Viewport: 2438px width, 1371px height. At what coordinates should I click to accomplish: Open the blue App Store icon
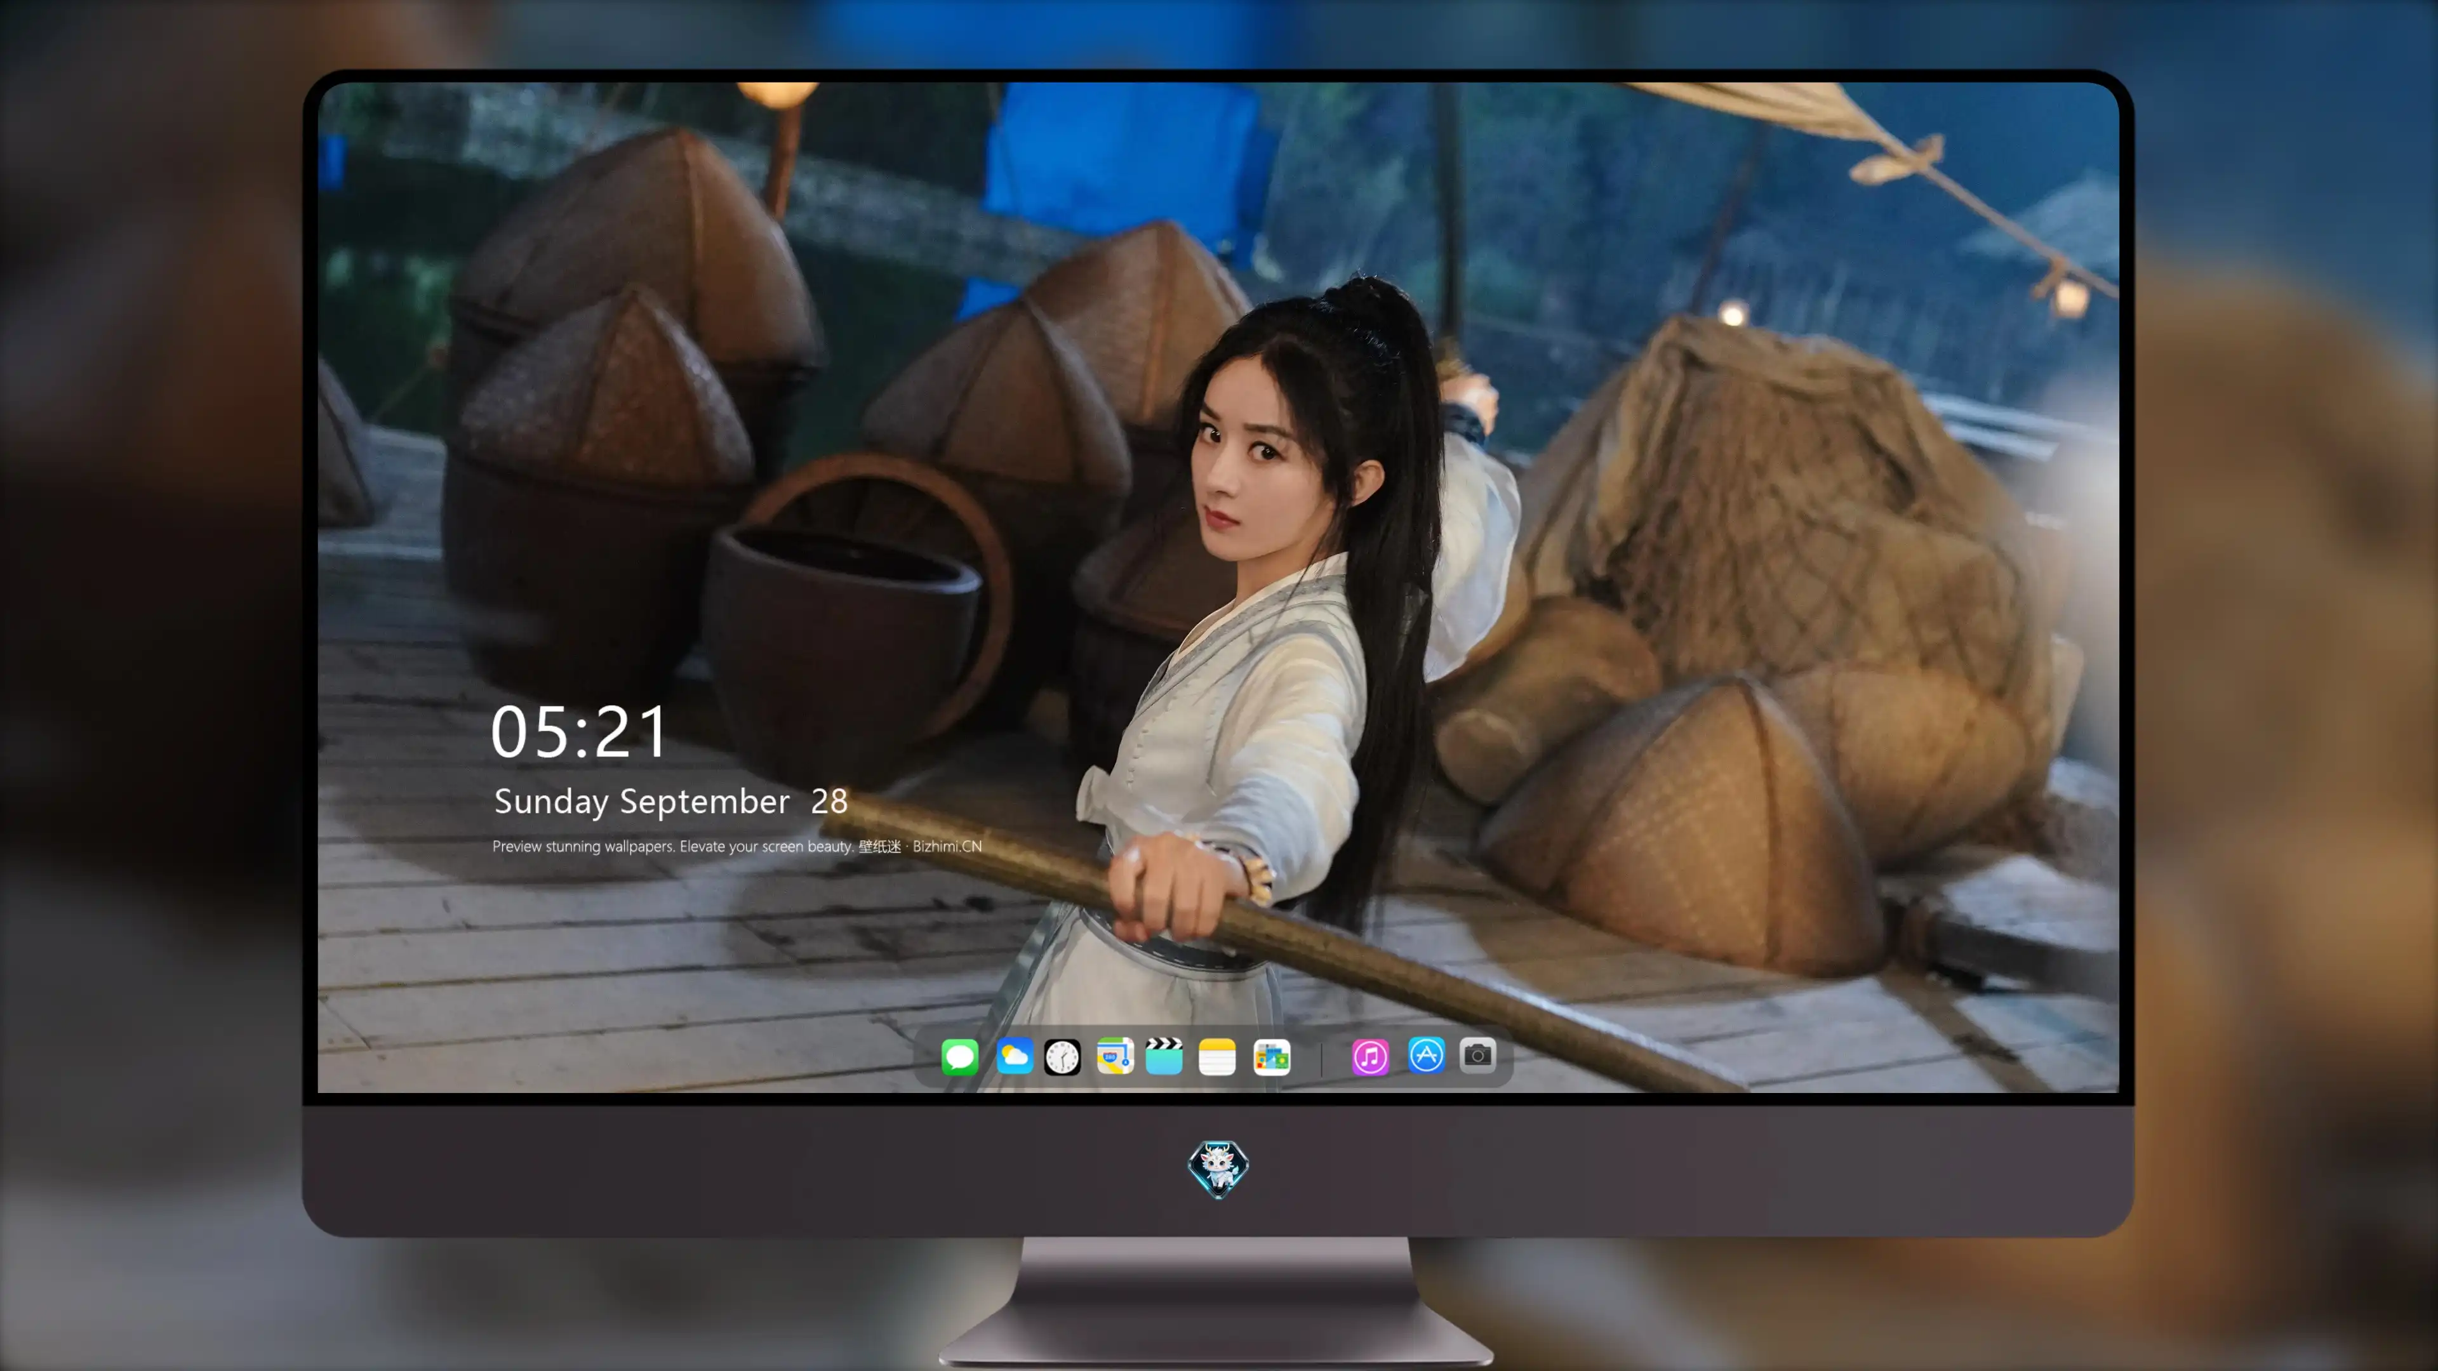point(1425,1055)
